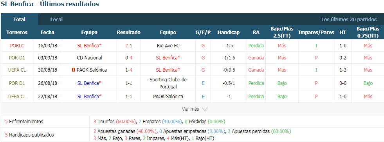The image size is (384, 142).
Task: Click the G/E/P column header
Action: click(203, 32)
